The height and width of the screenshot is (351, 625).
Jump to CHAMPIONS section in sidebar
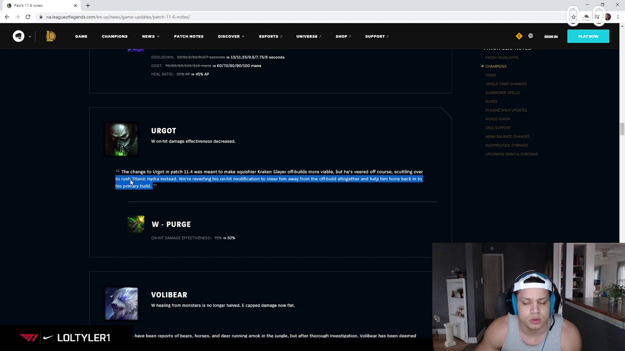[x=496, y=66]
